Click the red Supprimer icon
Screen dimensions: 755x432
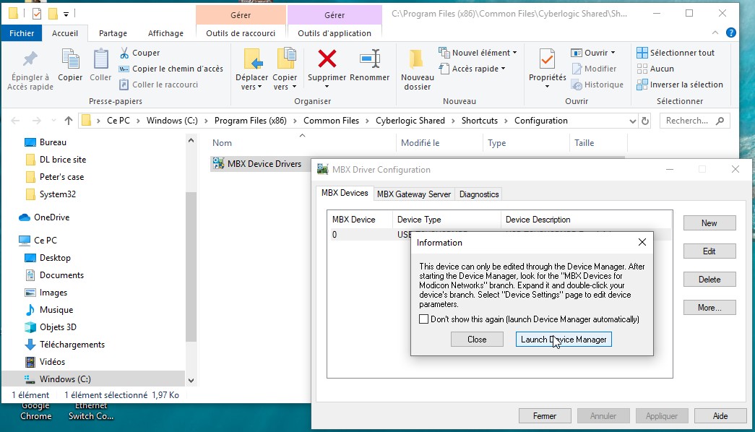pos(327,59)
